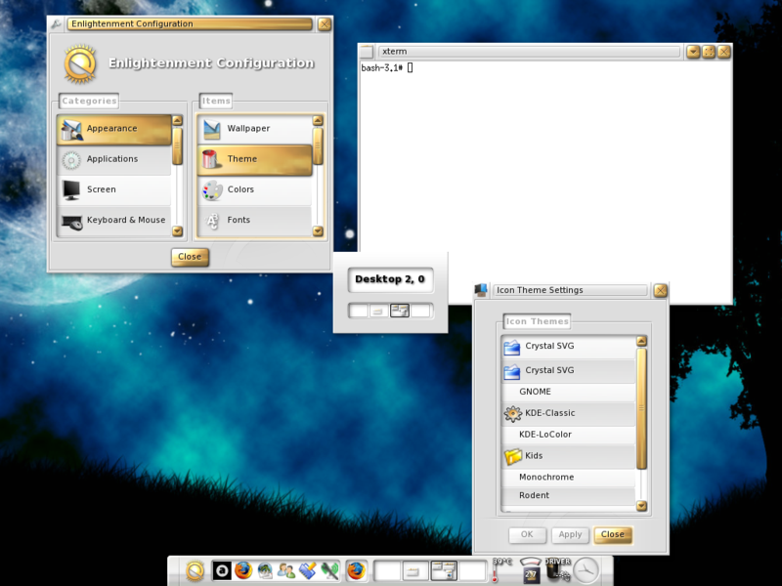Confirm icon theme with the OK button
The height and width of the screenshot is (586, 782).
[526, 534]
